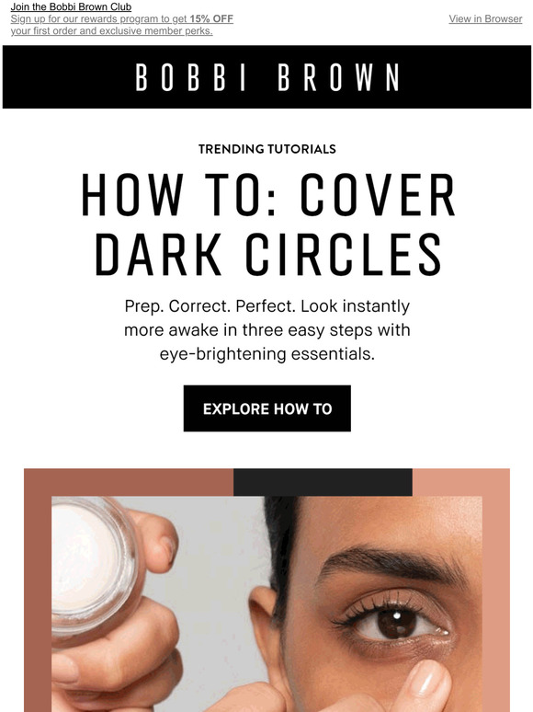Click the exclusive member perks link line
The width and height of the screenshot is (533, 712).
click(111, 31)
